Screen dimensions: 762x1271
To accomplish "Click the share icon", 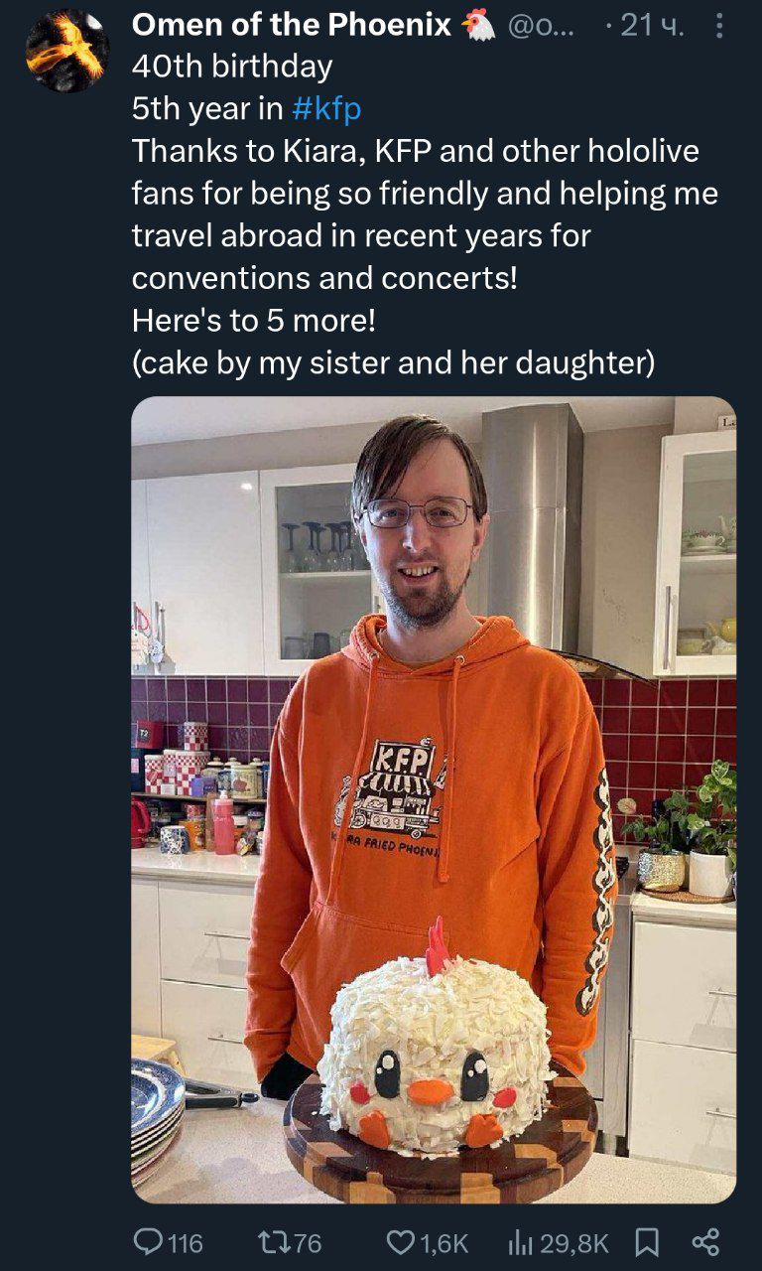I will pyautogui.click(x=704, y=1240).
